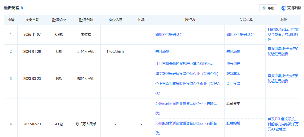The height and width of the screenshot is (137, 304).
Task: Open 苏州乾融恒润创业投资合伙企业 beside 乾融资本
Action: [x=186, y=108]
